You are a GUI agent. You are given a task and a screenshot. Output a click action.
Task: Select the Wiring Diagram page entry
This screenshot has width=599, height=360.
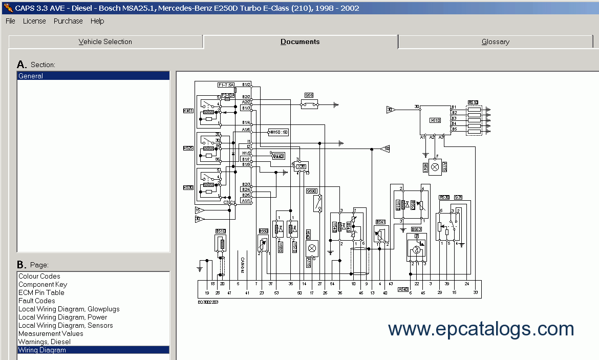point(94,350)
